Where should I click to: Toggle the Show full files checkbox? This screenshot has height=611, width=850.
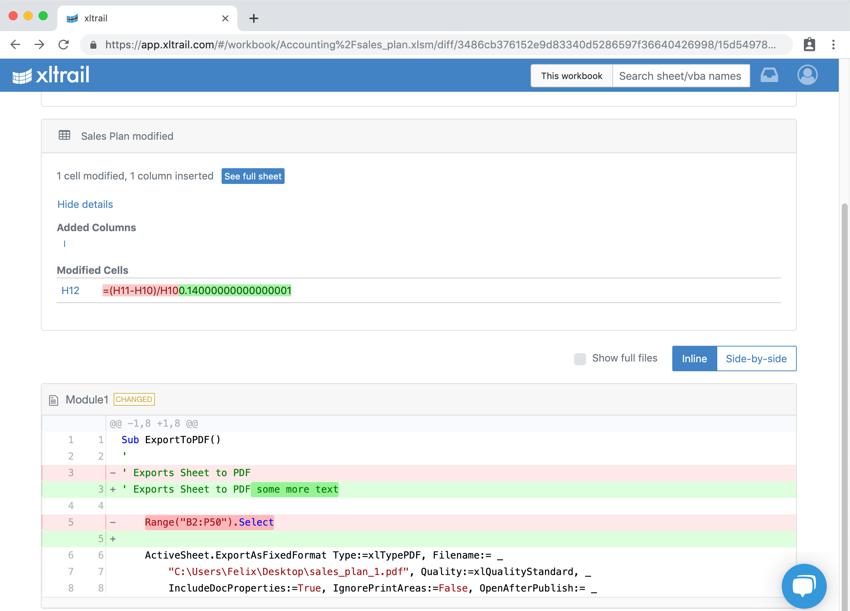[579, 359]
